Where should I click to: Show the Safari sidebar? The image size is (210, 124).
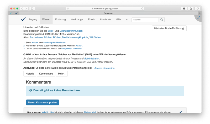tap(32, 8)
